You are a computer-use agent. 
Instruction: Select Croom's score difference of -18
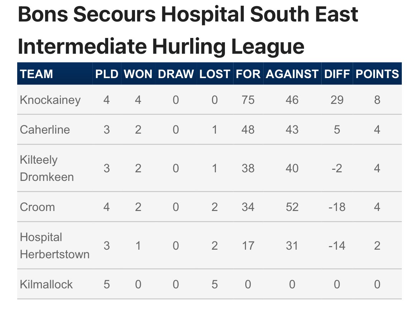click(337, 207)
